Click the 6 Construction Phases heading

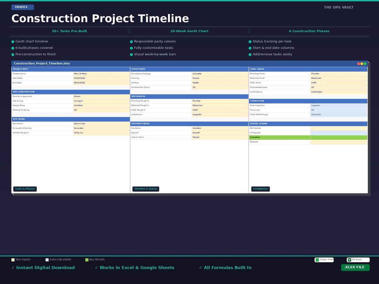pyautogui.click(x=309, y=31)
